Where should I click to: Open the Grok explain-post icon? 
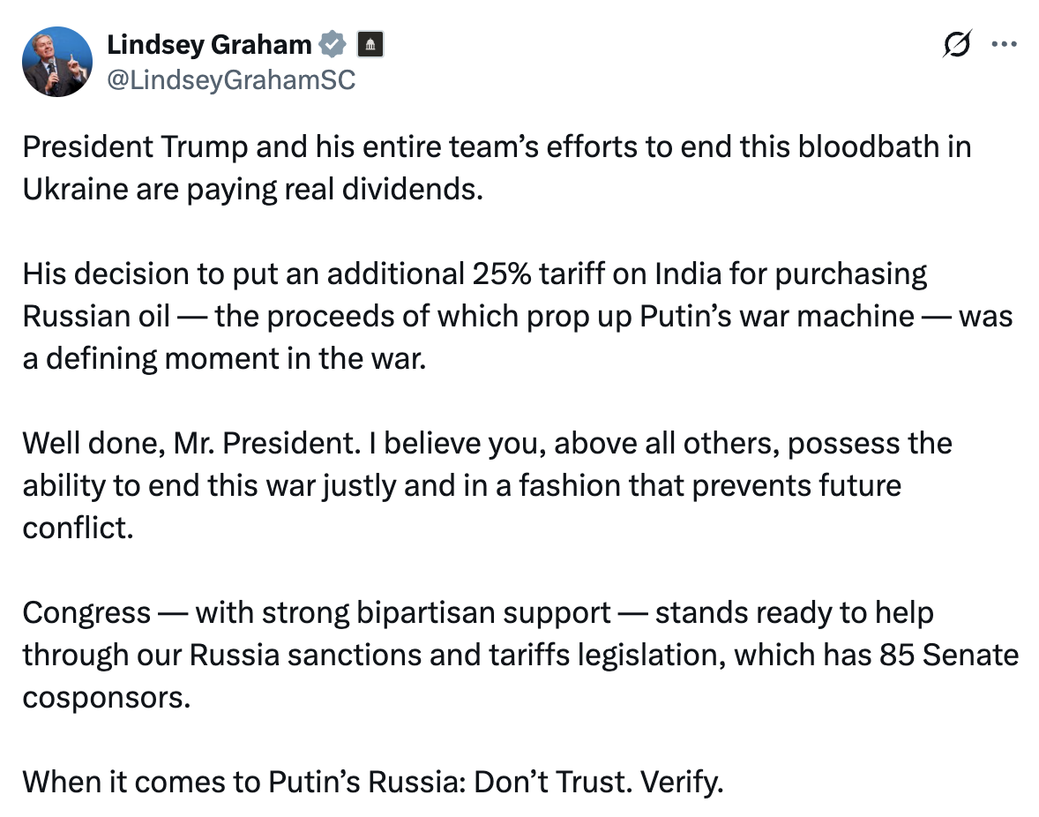957,44
